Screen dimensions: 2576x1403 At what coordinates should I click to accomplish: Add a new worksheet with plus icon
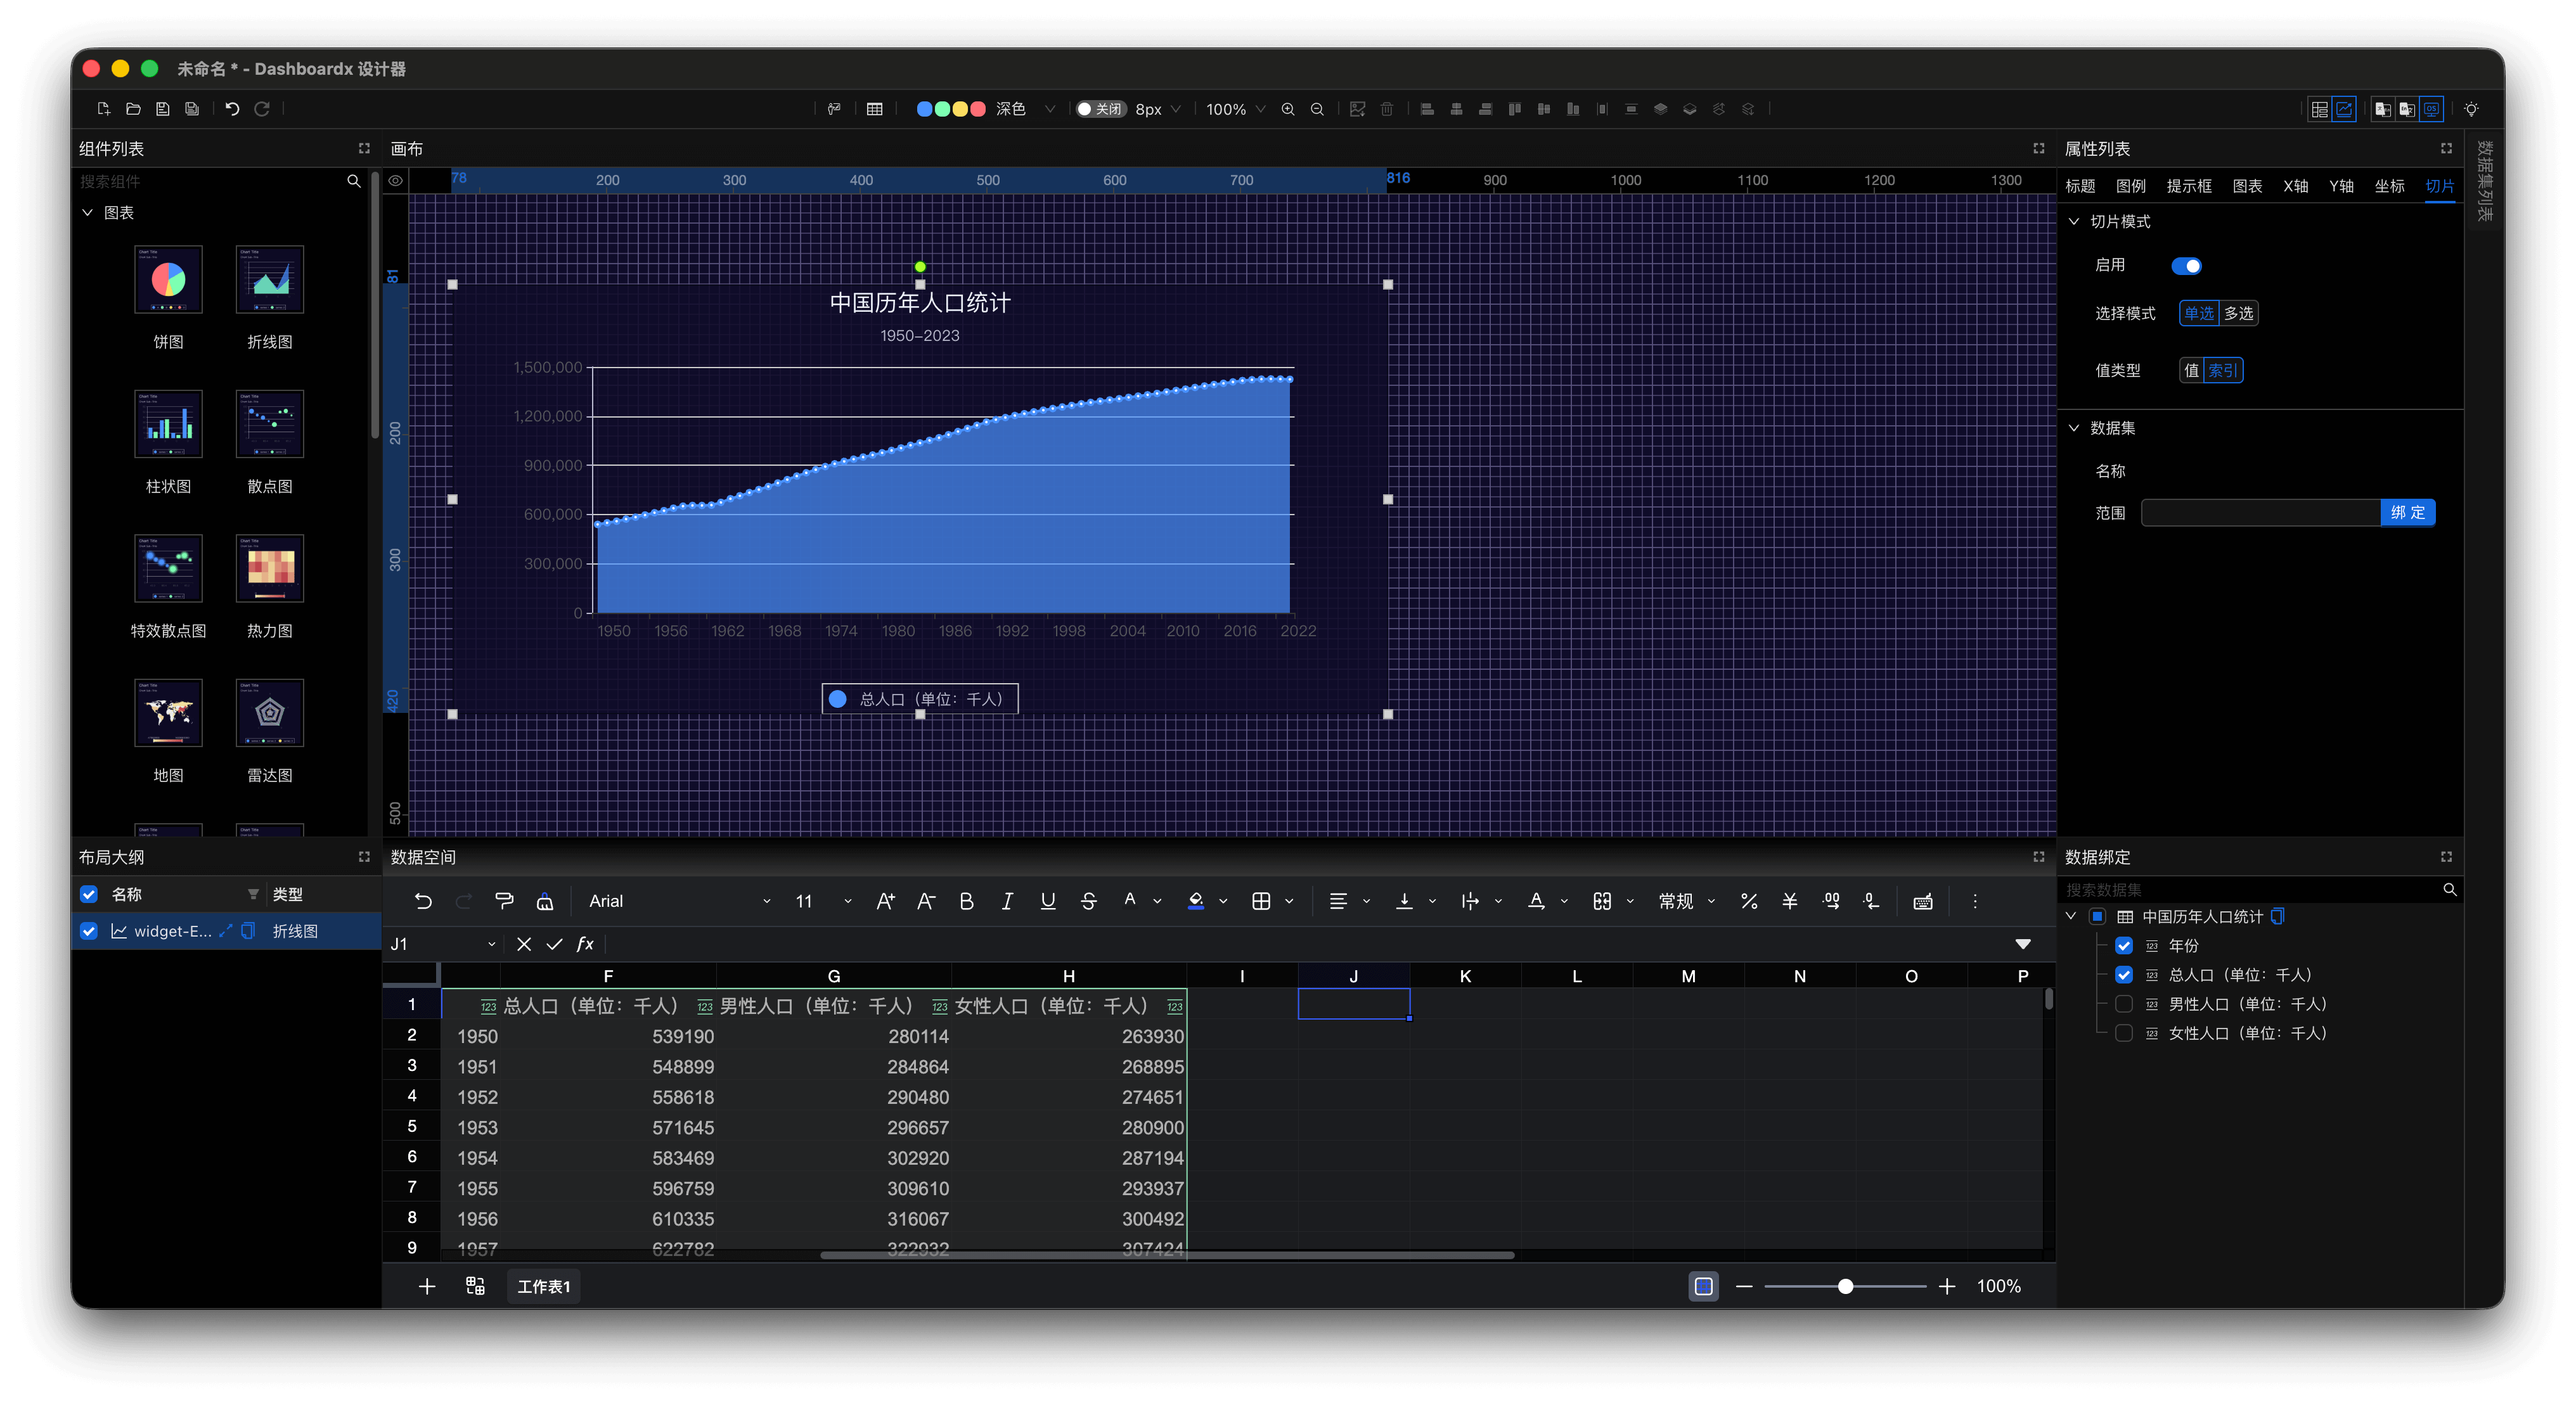click(427, 1286)
